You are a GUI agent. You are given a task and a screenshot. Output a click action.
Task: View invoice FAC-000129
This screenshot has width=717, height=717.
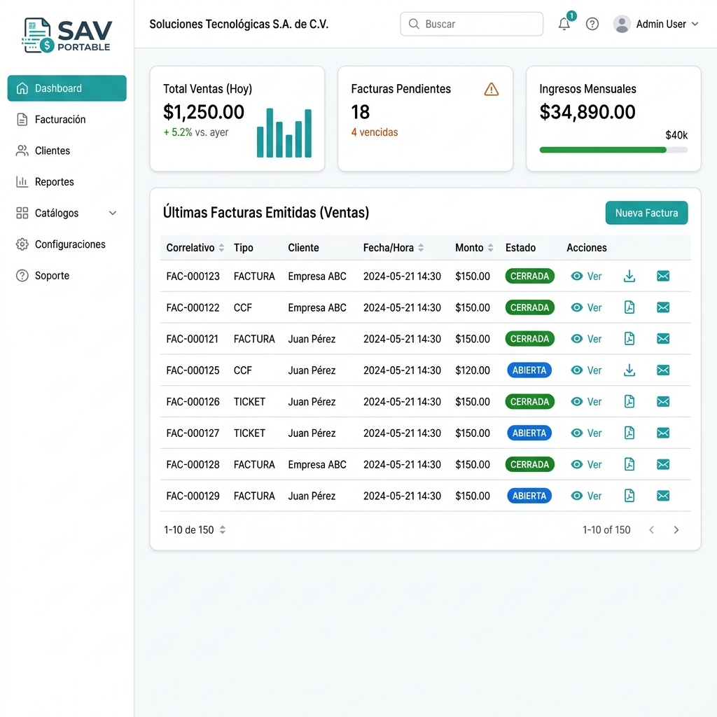coord(586,496)
